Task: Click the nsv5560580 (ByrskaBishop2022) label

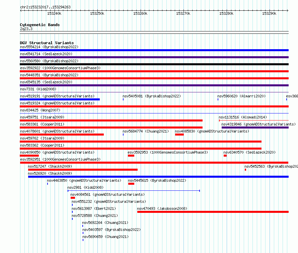Action: coord(49,61)
